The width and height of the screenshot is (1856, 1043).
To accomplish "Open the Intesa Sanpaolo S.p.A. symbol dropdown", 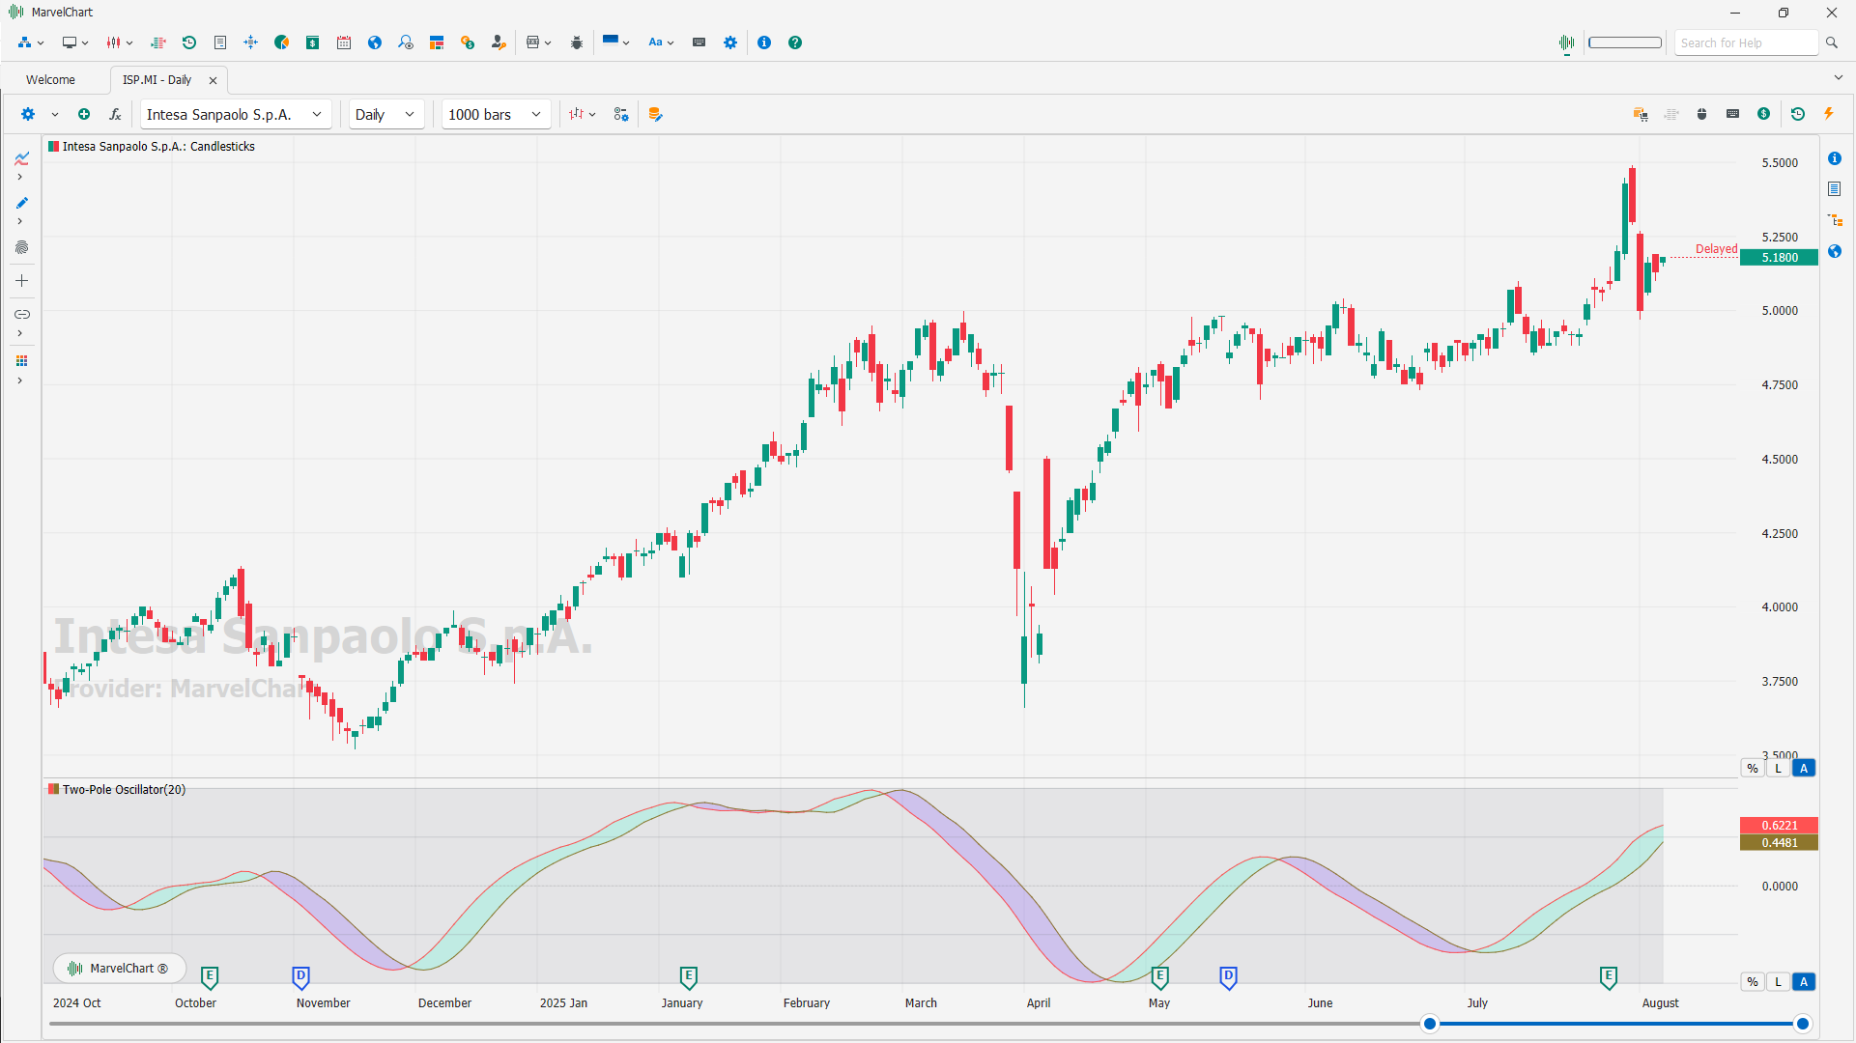I will [x=236, y=114].
